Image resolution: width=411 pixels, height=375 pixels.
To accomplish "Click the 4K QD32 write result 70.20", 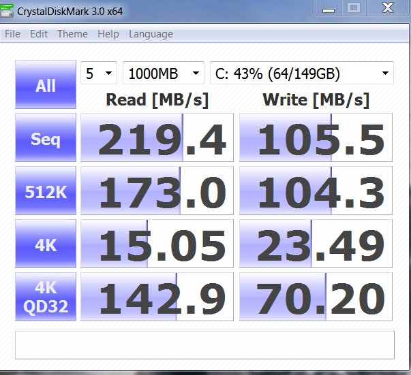I will (316, 297).
